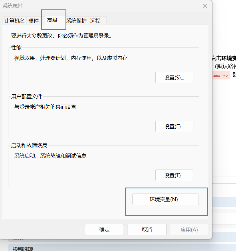The image size is (236, 251).
Task: Switch to the 计算机名 tab
Action: point(14,21)
